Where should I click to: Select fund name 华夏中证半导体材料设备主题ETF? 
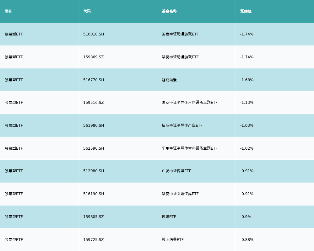pyautogui.click(x=190, y=148)
